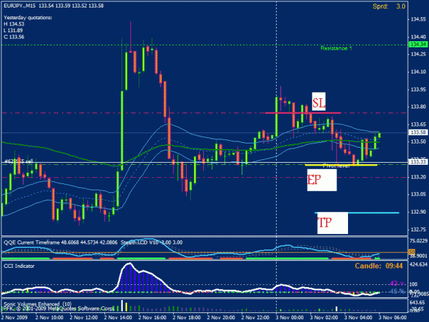Screen dimensions: 429x322
Task: Click the 132.90 price scale label
Action: 418,211
